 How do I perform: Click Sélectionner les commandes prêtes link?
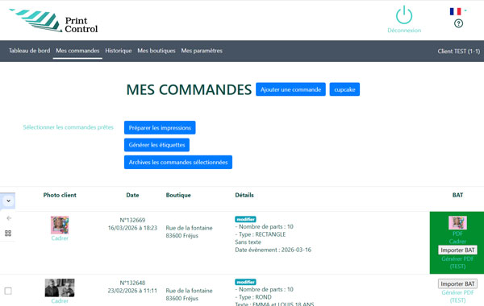pos(69,127)
